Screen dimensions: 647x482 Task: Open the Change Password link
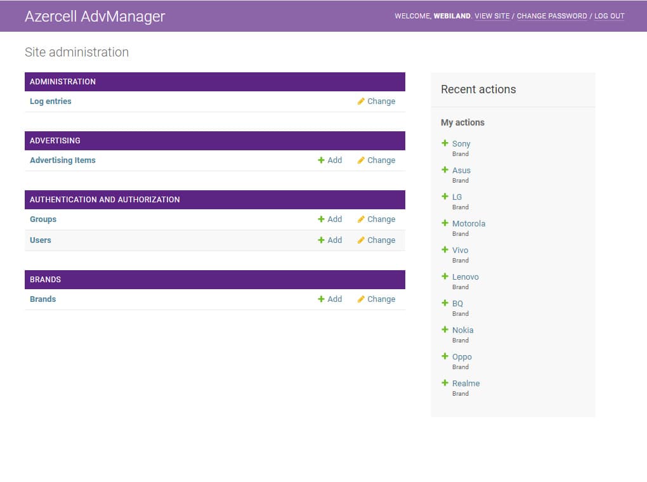point(552,16)
